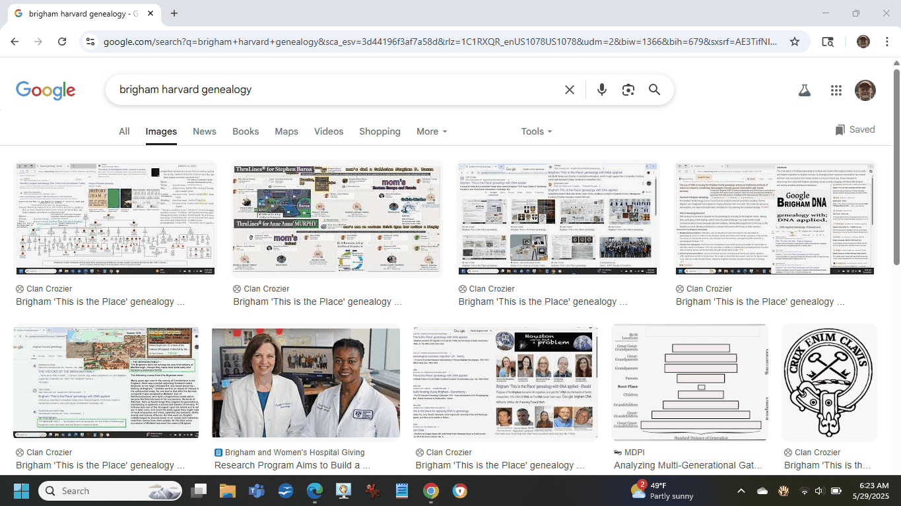Show hidden icons with the tray chevron
This screenshot has height=506, width=901.
(x=741, y=491)
